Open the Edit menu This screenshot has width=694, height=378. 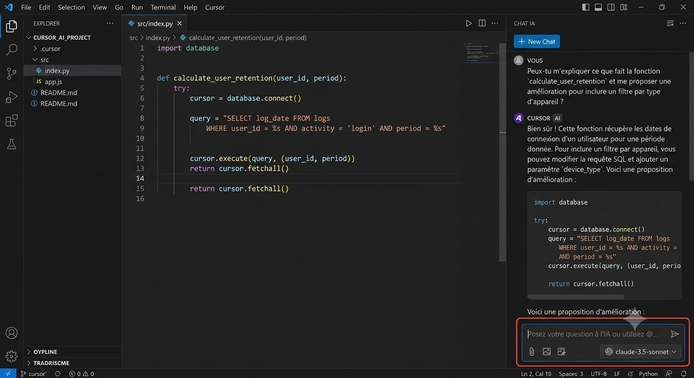click(44, 7)
